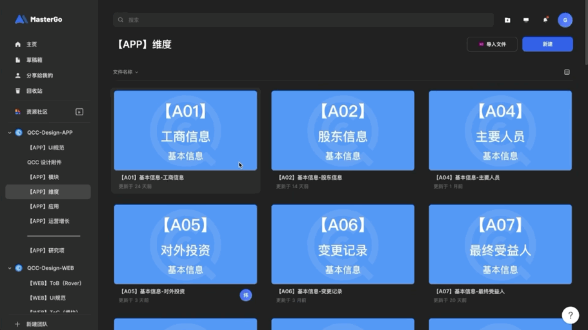Select 【APP】维度 project
This screenshot has height=330, width=588.
pos(48,192)
